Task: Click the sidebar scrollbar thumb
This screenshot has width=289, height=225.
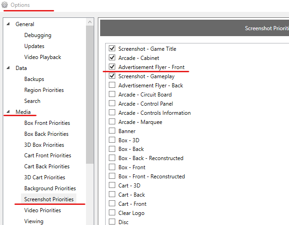Action: point(90,95)
